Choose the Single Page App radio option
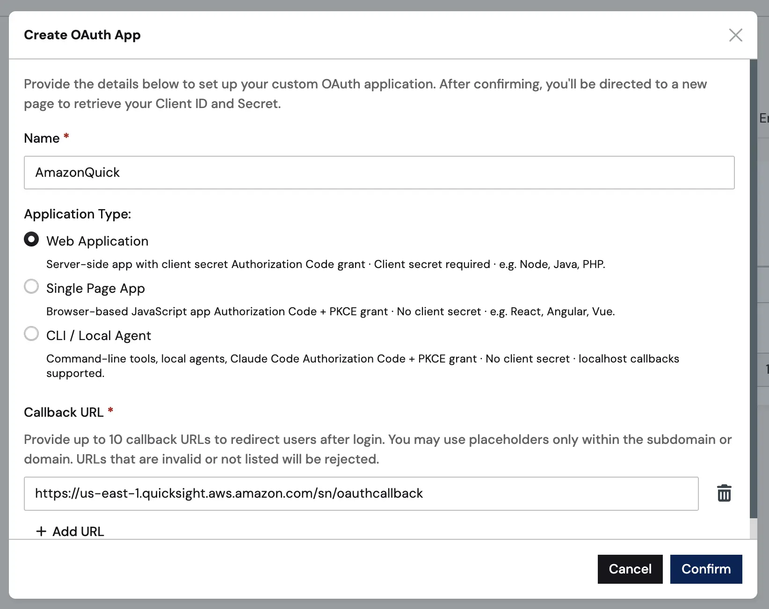 31,286
